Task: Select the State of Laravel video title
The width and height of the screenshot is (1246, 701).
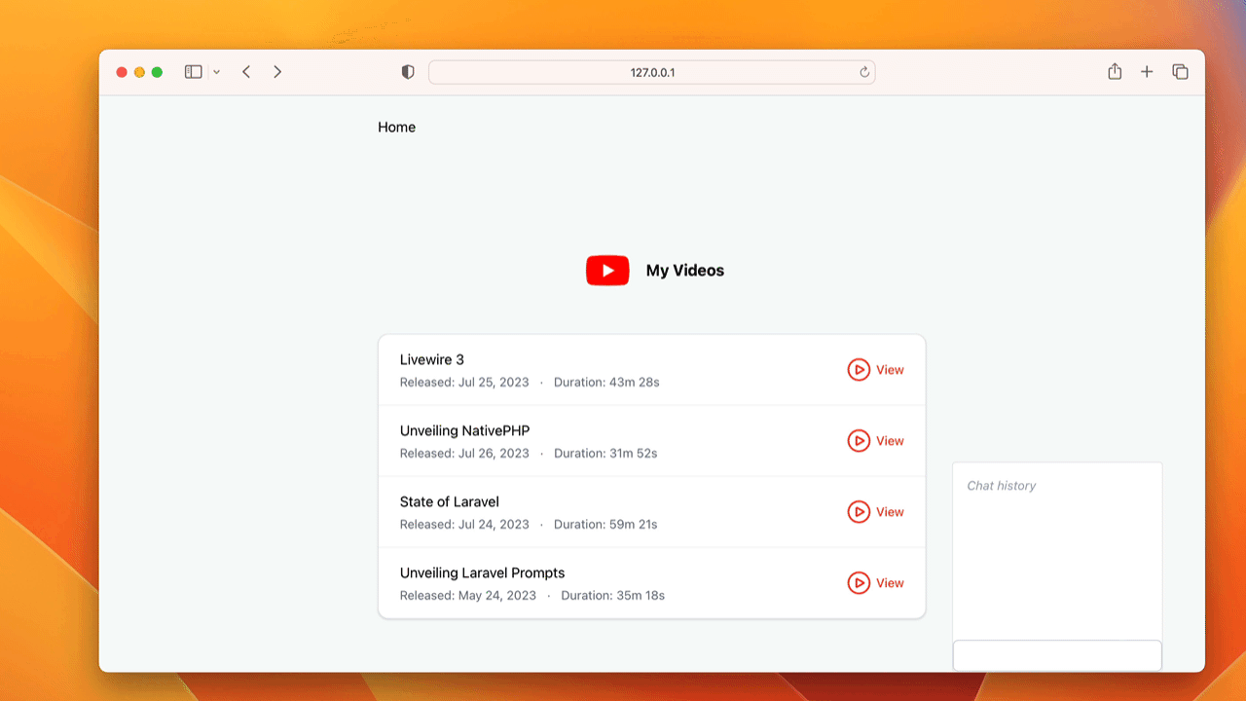Action: click(449, 502)
